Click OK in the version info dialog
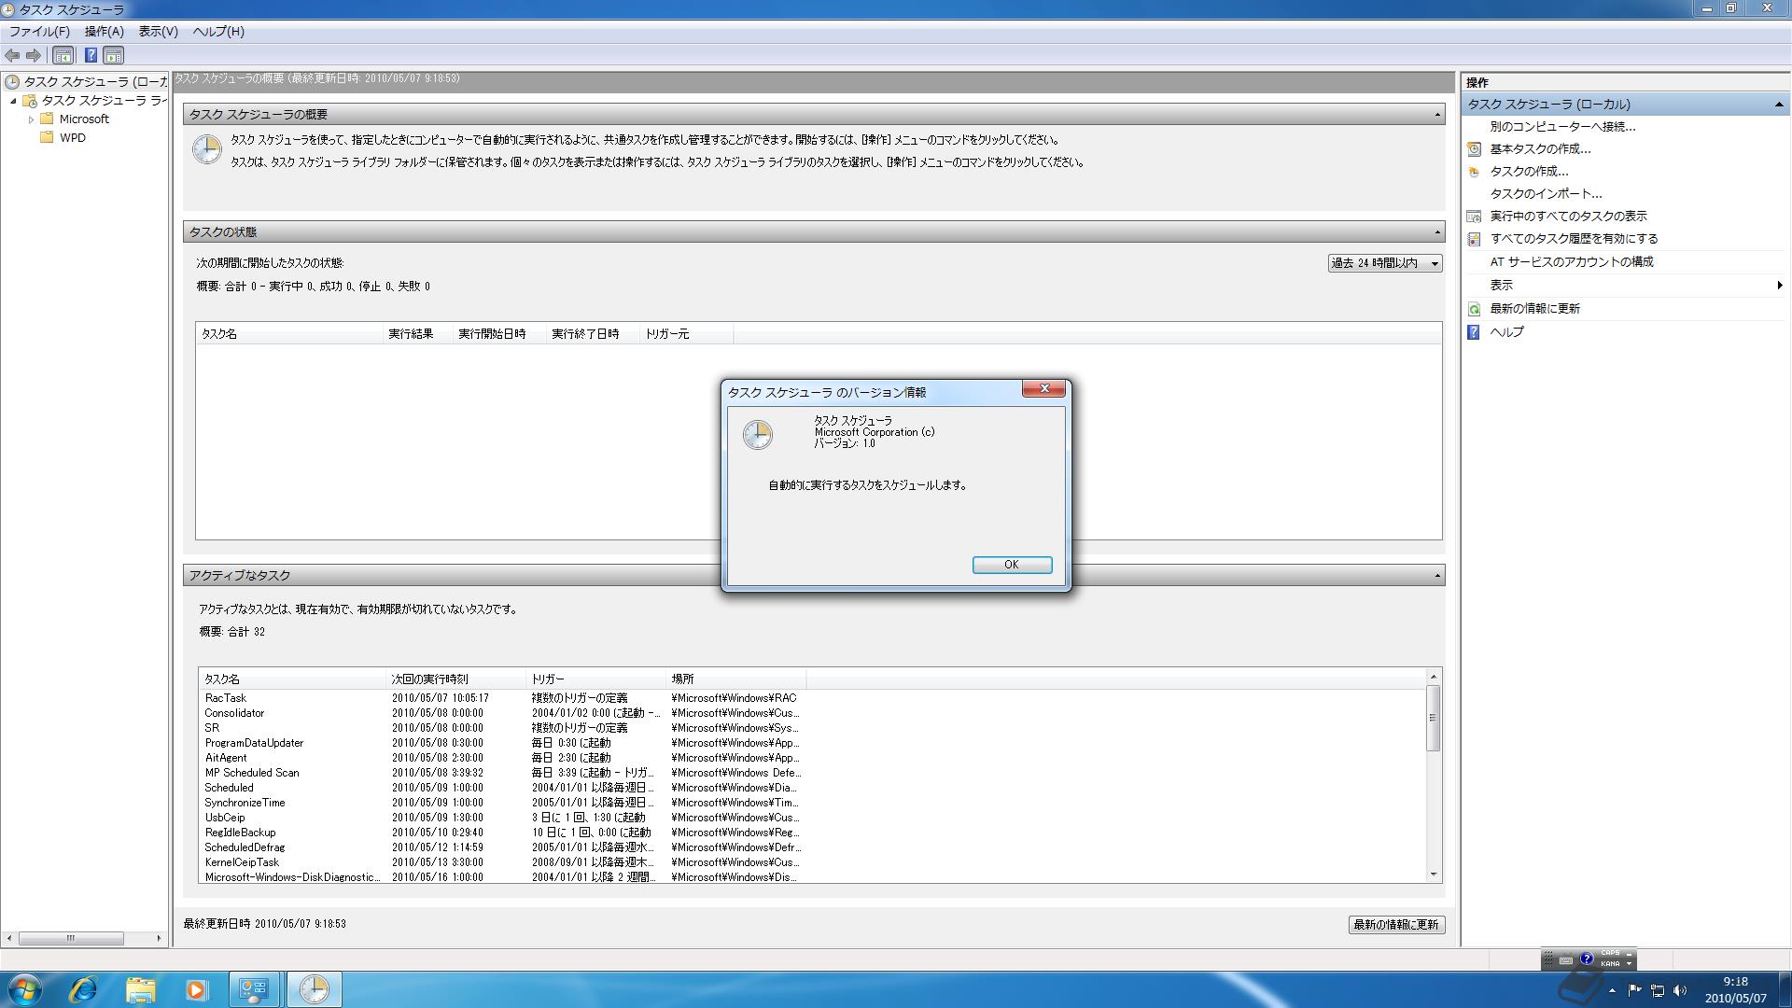Image resolution: width=1792 pixels, height=1008 pixels. point(1012,565)
